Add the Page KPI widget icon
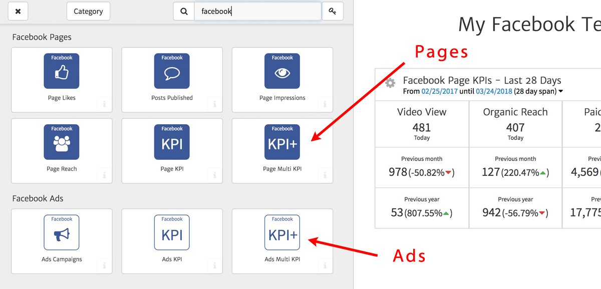Viewport: 601px width, 289px height. [x=172, y=142]
